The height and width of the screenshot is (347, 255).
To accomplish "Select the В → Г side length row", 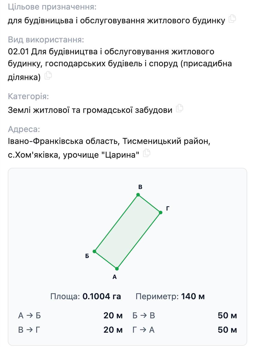I will (70, 330).
